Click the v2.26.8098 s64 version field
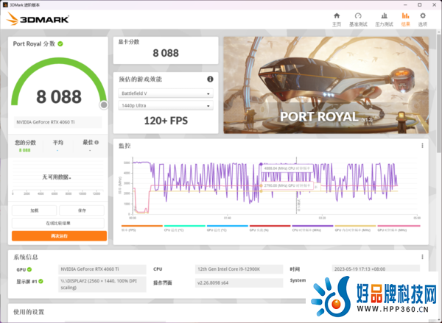 click(x=239, y=283)
